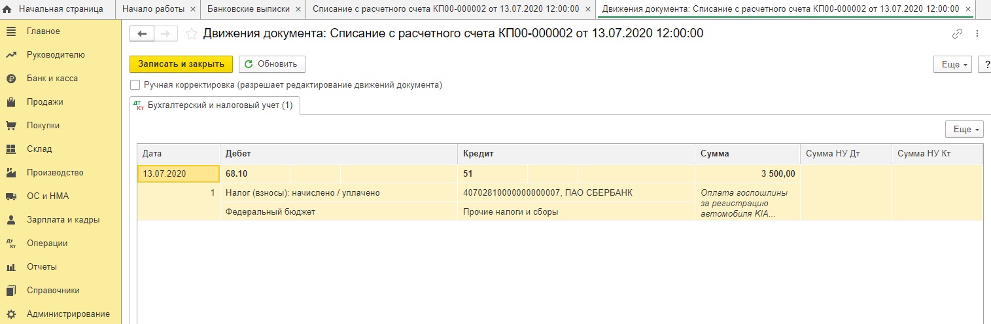The width and height of the screenshot is (991, 324).
Task: Close the Начало работы tab
Action: pyautogui.click(x=192, y=9)
